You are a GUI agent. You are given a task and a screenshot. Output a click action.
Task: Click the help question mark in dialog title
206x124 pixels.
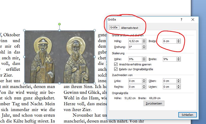point(181,20)
